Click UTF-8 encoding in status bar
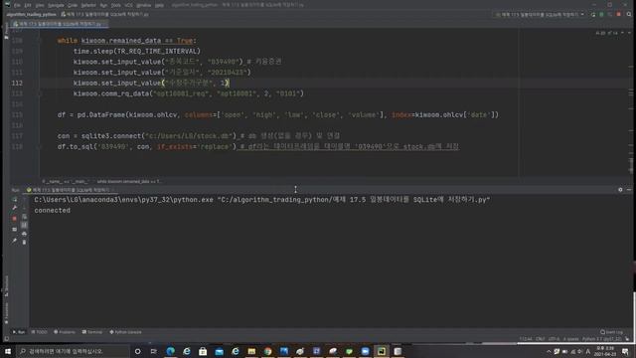The height and width of the screenshot is (358, 636). pyautogui.click(x=554, y=339)
